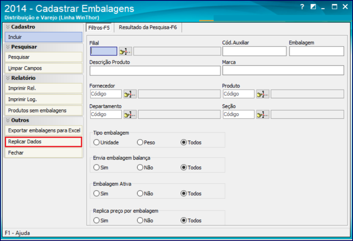Click Limpar Campos button
The height and width of the screenshot is (241, 353).
pyautogui.click(x=44, y=68)
